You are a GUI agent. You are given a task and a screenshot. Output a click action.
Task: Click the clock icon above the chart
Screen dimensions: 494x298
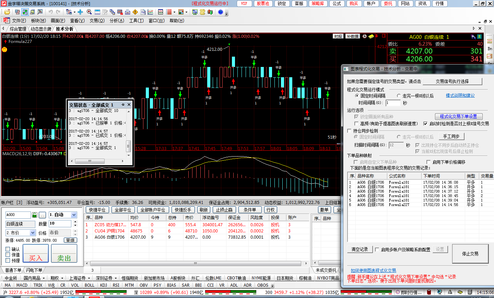coord(365,36)
